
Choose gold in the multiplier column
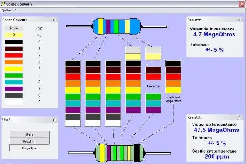click(x=133, y=57)
